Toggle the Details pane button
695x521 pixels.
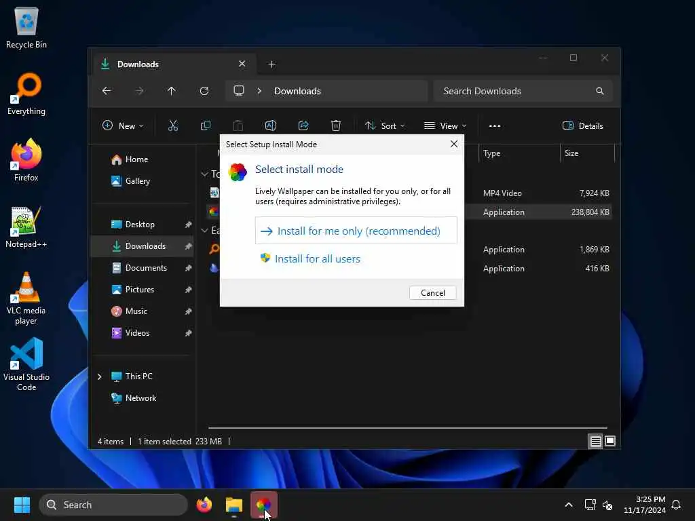tap(582, 126)
